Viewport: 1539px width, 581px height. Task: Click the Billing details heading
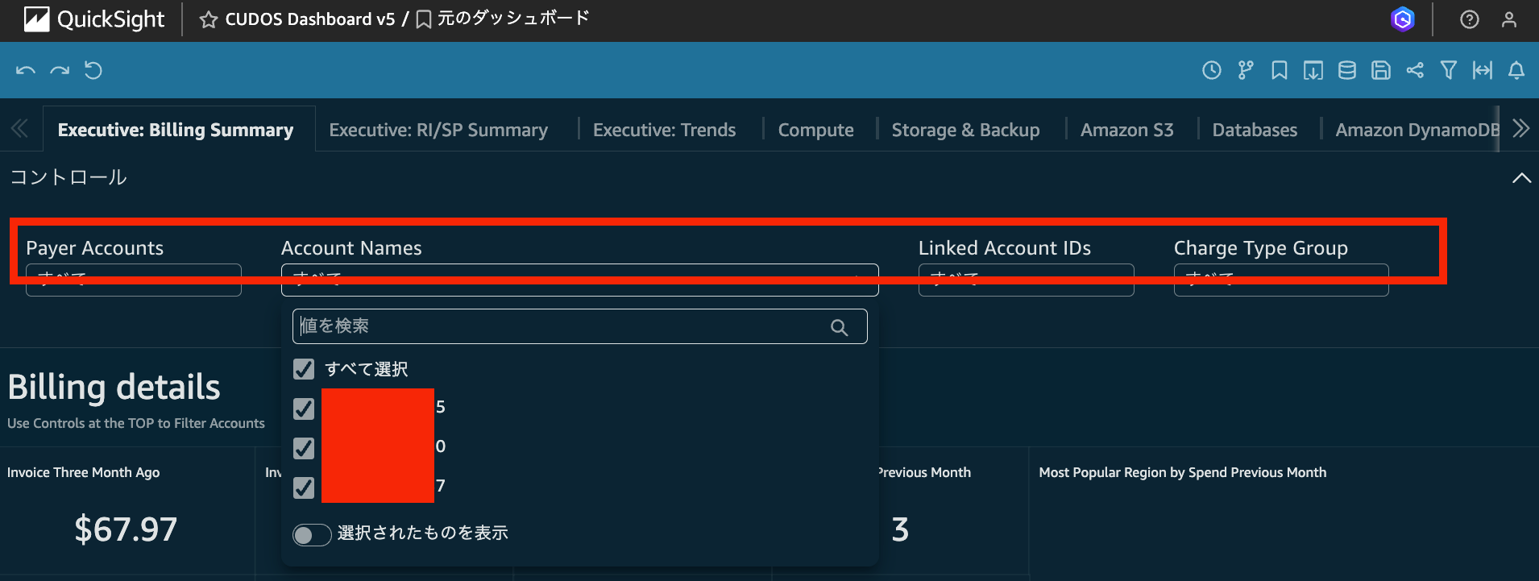[114, 387]
